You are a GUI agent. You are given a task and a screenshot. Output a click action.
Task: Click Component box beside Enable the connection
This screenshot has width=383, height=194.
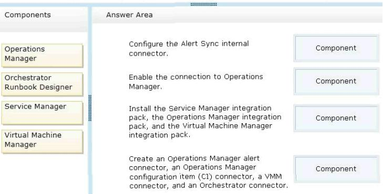pos(336,81)
